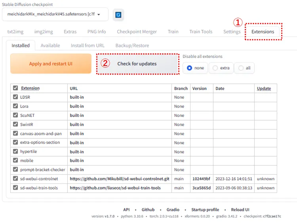
Task: Click the API footer link
Action: pos(126,210)
